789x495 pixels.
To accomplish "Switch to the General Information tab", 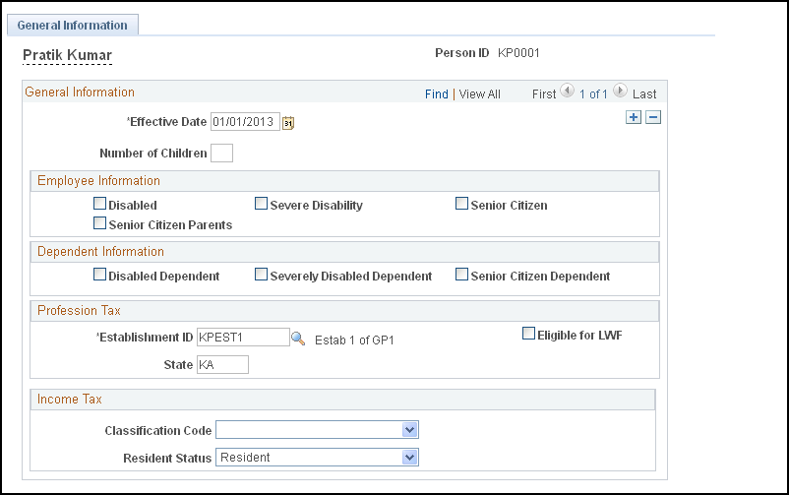I will point(73,26).
